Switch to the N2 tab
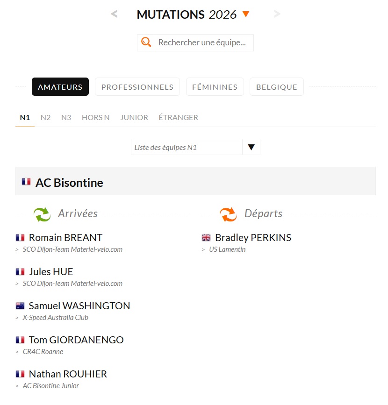Viewport: 388px width, 405px height. [x=45, y=118]
